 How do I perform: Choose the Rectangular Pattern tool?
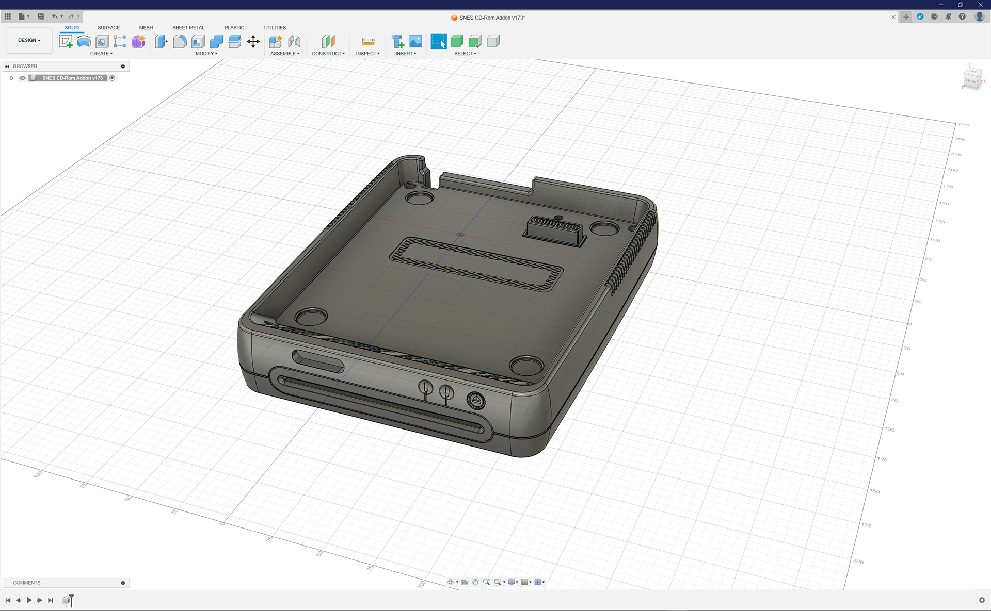coord(120,41)
